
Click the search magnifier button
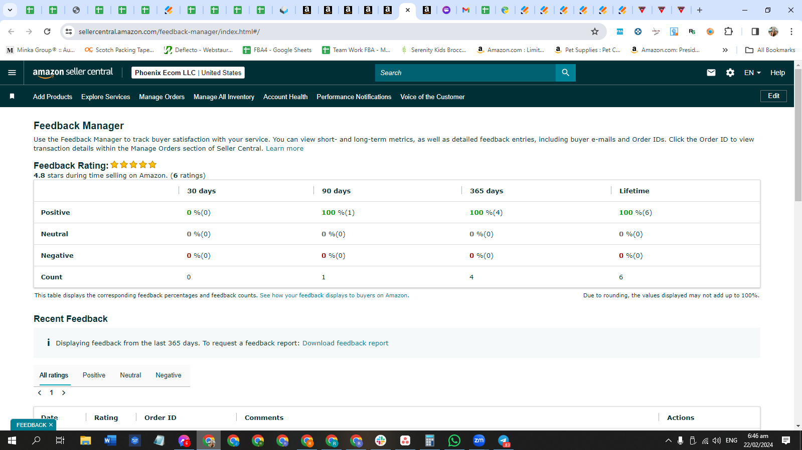[x=565, y=73]
